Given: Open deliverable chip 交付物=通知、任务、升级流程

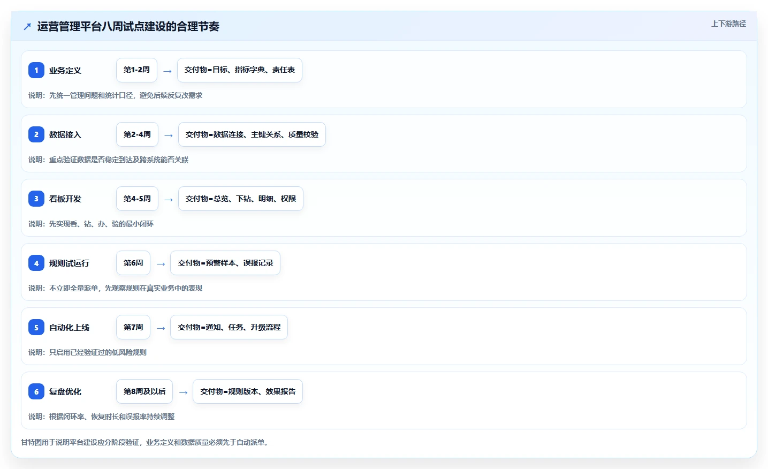Looking at the screenshot, I should (229, 327).
